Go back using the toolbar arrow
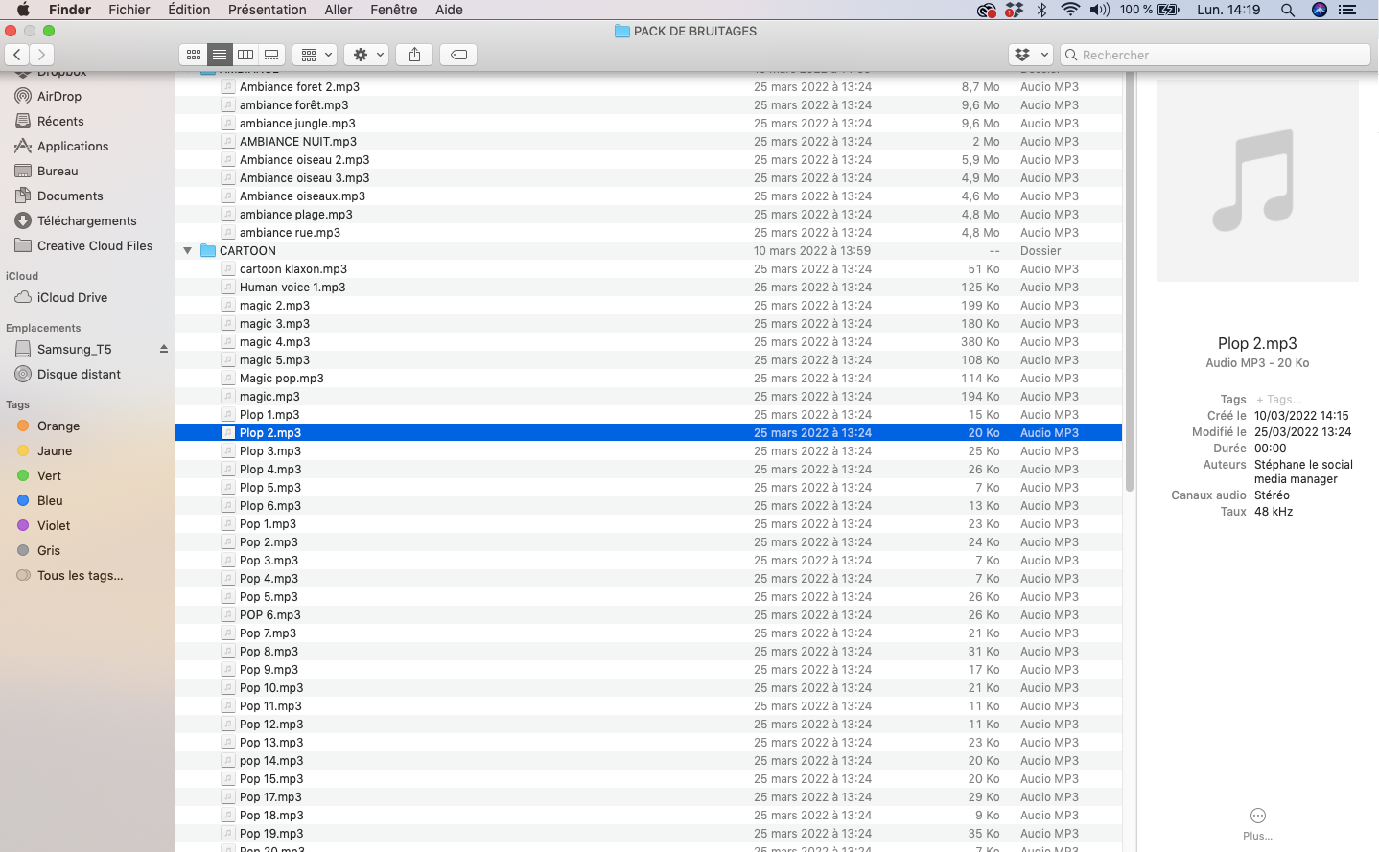 (17, 55)
